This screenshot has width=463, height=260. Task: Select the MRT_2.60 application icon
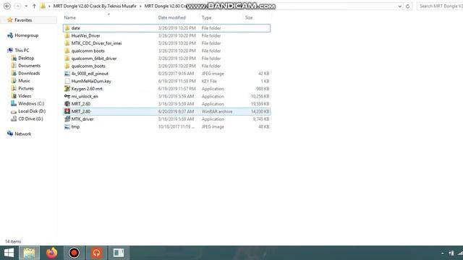click(67, 104)
